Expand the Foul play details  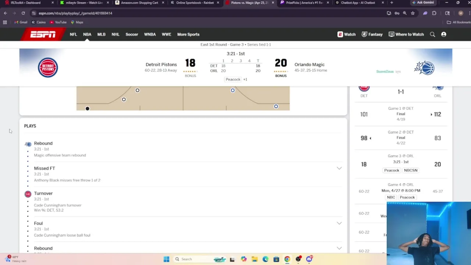coord(339,223)
